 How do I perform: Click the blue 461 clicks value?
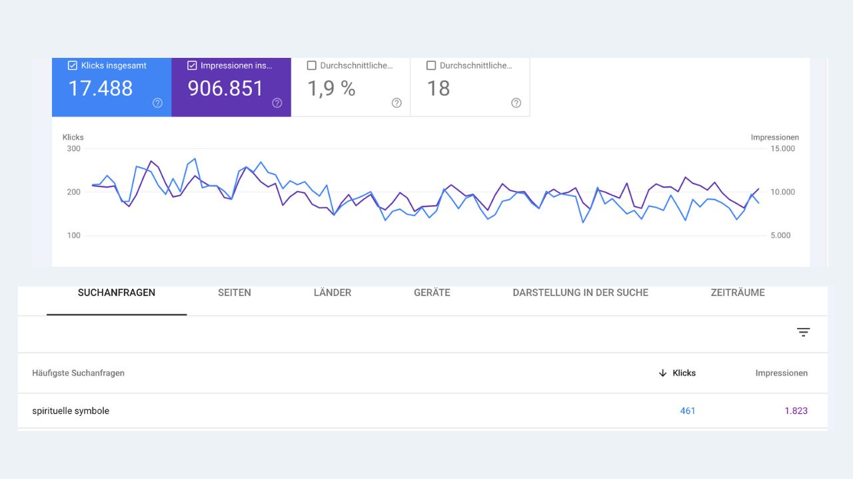[x=688, y=410]
